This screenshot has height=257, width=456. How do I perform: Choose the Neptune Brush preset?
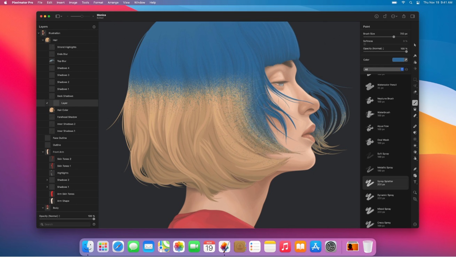386,100
